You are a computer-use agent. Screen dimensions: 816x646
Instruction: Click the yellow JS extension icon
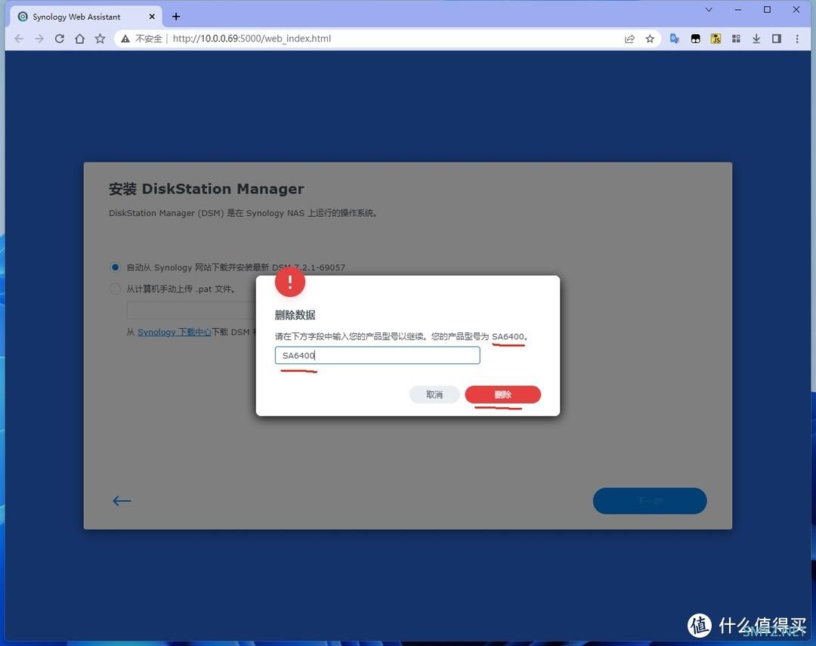tap(716, 39)
